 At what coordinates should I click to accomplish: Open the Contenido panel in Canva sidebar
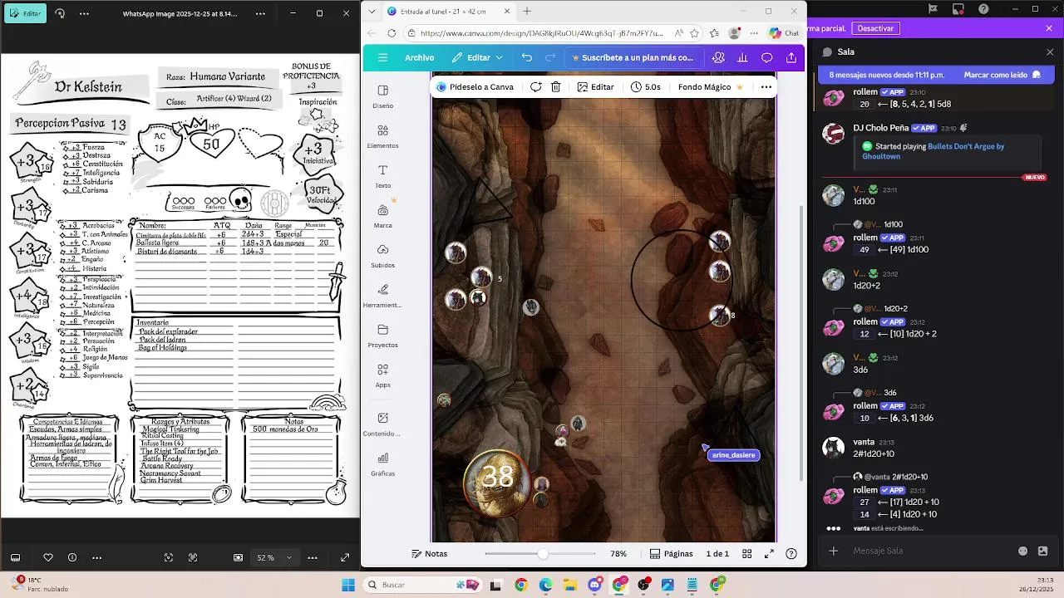click(x=382, y=424)
